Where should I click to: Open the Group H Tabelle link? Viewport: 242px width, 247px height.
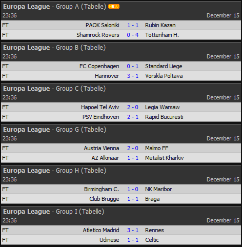tap(94, 171)
